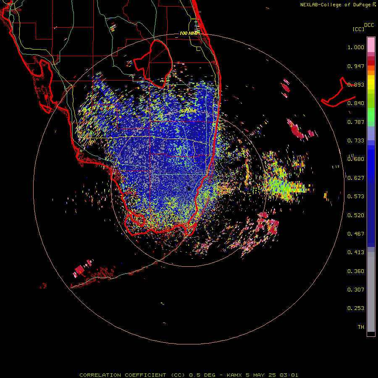The width and height of the screenshot is (378, 378).
Task: Click the 0.360 scale value
Action: point(356,271)
